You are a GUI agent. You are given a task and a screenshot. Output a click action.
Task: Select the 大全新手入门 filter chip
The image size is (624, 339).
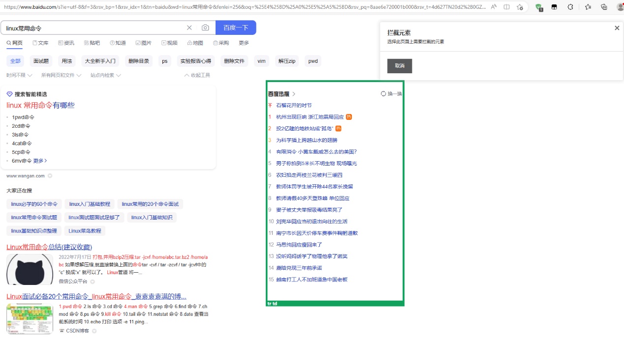pos(100,61)
